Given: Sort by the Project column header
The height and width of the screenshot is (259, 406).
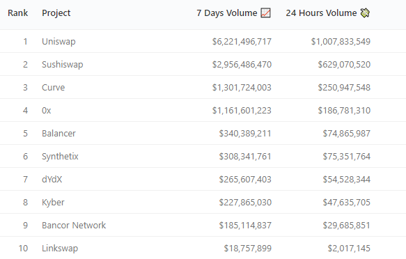Looking at the screenshot, I should click(x=56, y=13).
